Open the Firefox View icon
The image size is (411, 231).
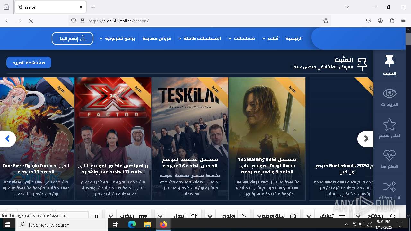pyautogui.click(x=6, y=7)
